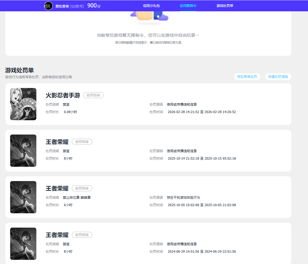Click the 处罚结束 badge beside 火影忍者手游

tap(93, 95)
